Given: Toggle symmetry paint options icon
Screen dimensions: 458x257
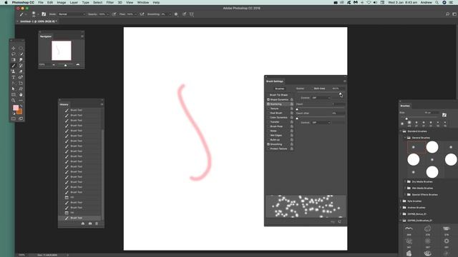Looking at the screenshot, I should click(x=192, y=14).
